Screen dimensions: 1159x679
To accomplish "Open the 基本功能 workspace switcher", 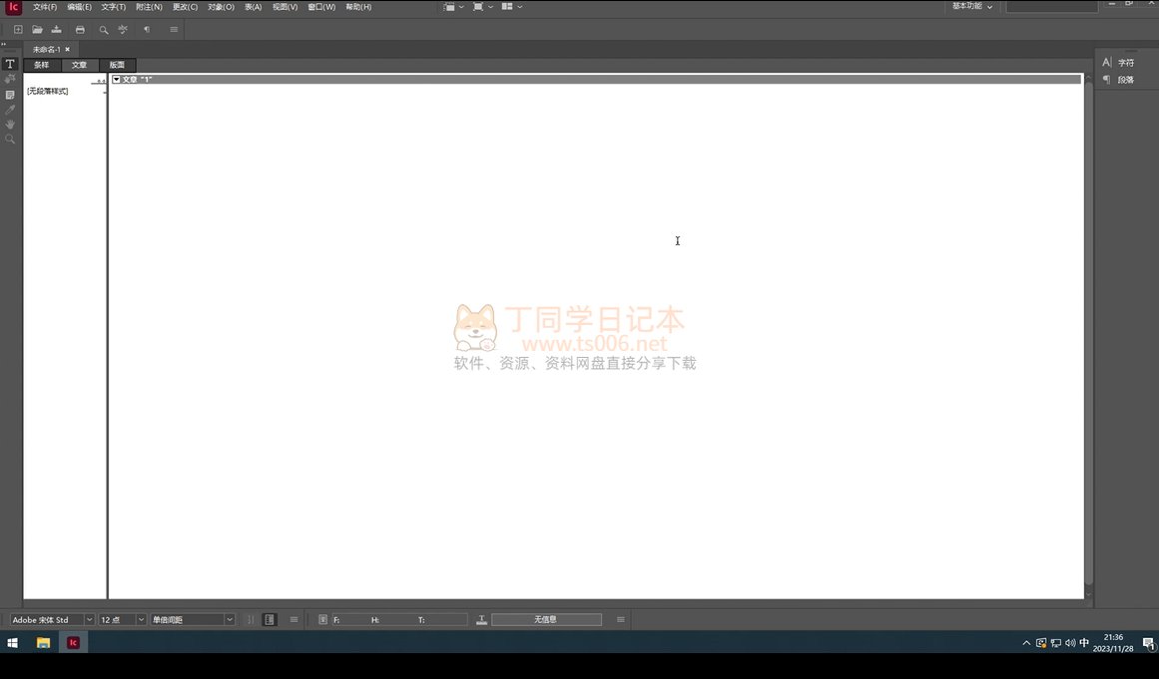I will [971, 7].
